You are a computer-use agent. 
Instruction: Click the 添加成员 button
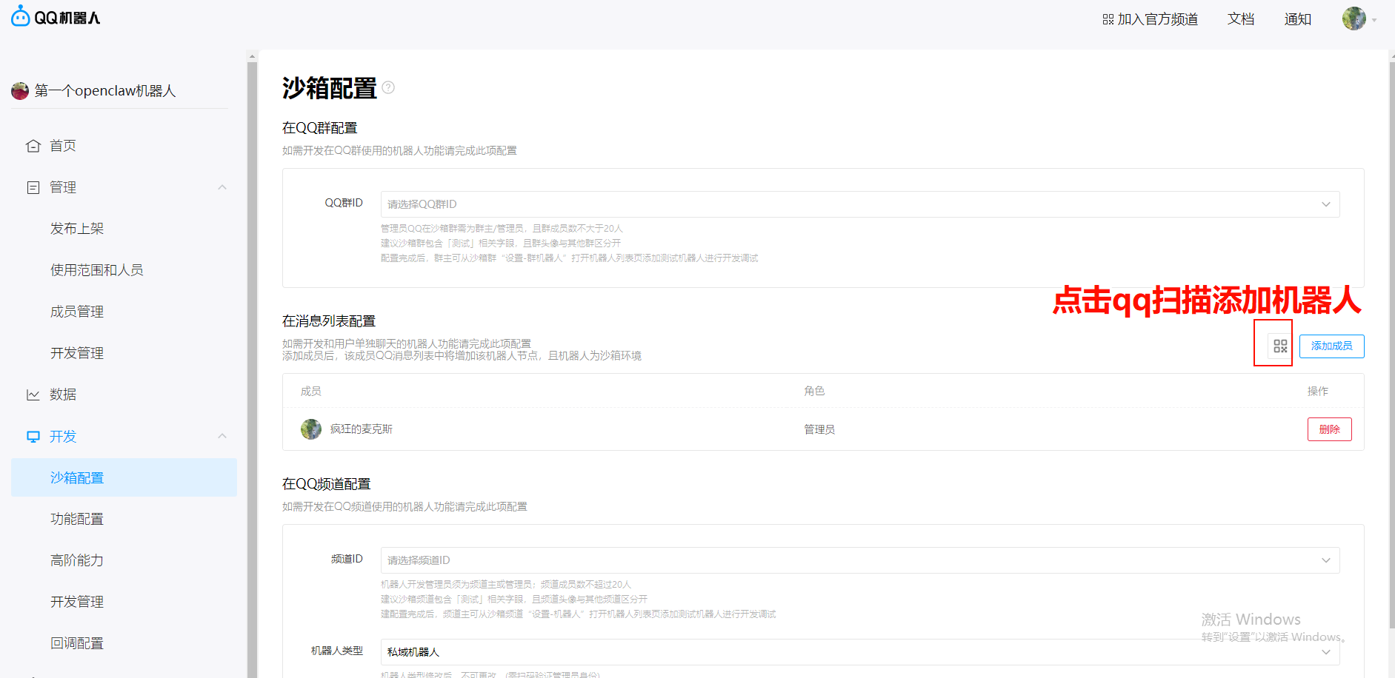click(1331, 345)
